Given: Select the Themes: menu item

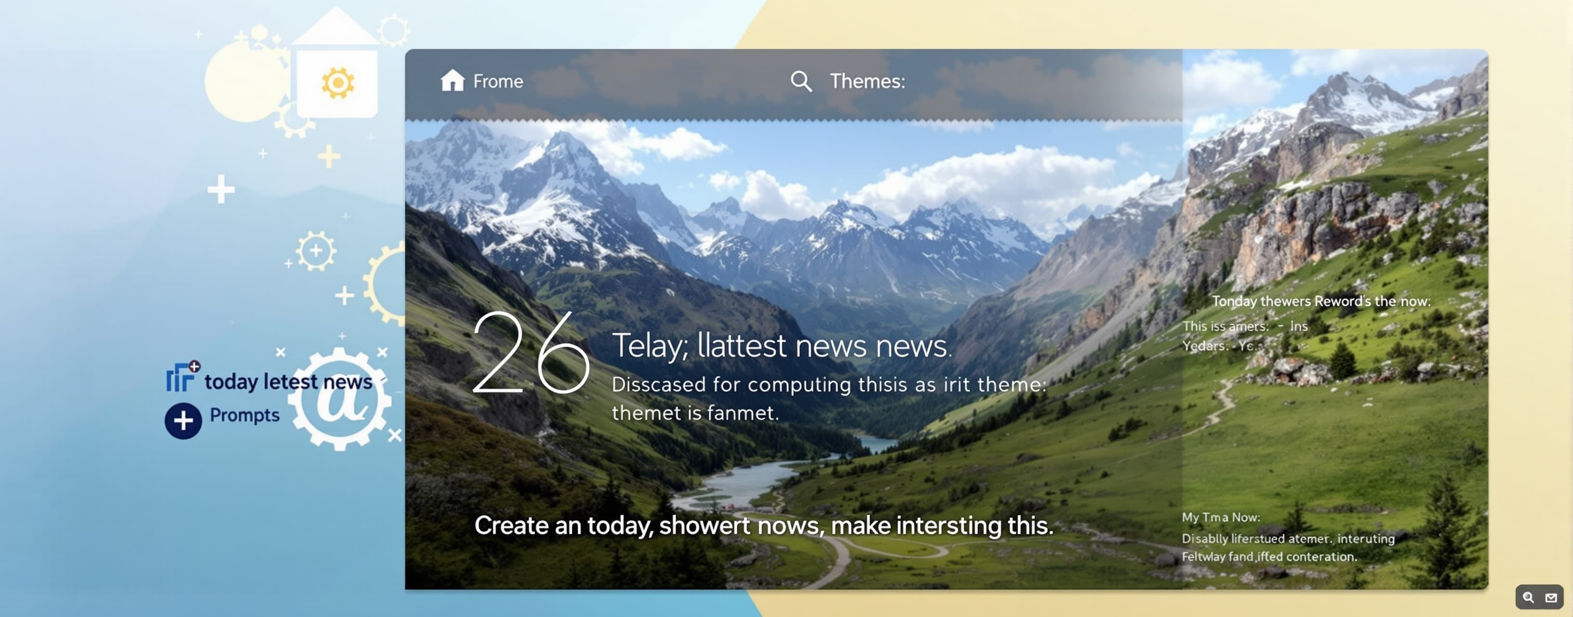Looking at the screenshot, I should point(867,81).
